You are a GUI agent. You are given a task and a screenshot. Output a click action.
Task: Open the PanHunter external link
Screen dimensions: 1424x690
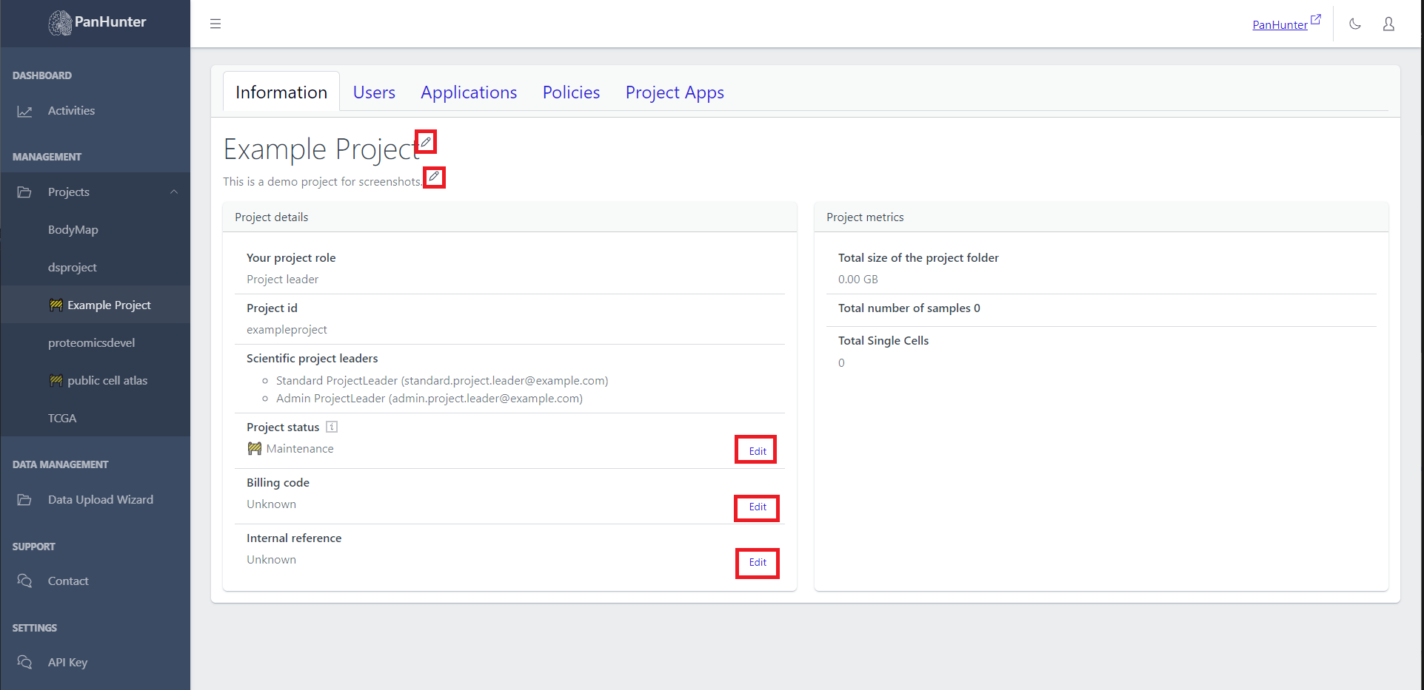(1285, 24)
